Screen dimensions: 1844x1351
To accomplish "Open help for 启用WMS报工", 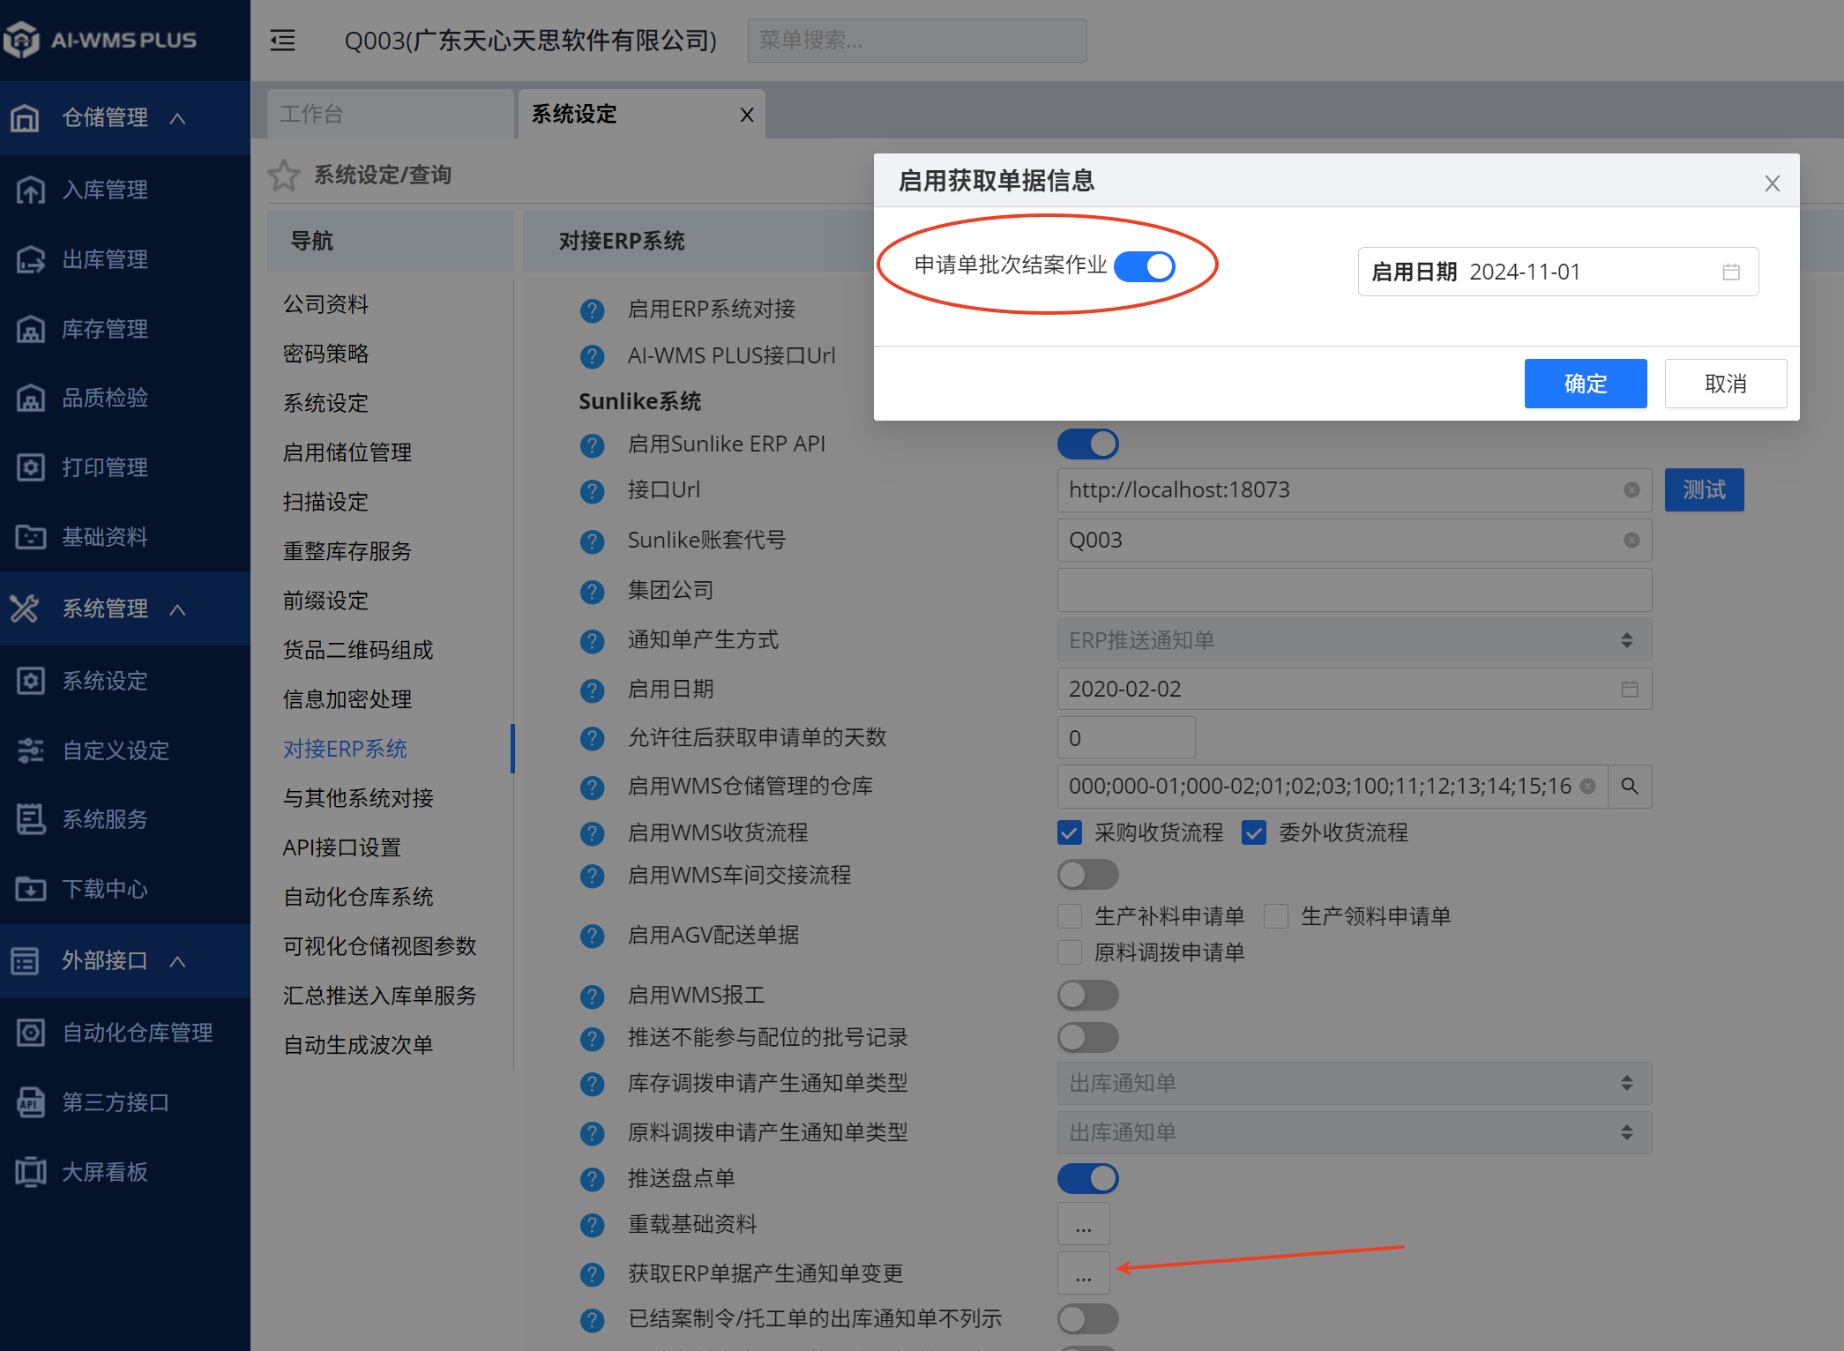I will [592, 996].
